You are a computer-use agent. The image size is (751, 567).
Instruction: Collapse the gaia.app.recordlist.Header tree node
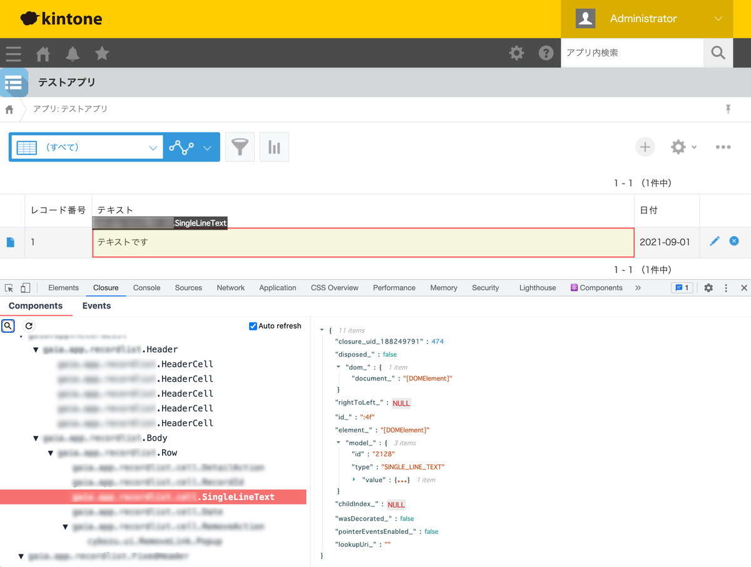click(x=36, y=349)
